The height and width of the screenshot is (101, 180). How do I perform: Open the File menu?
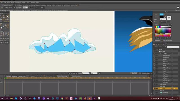(x=2, y=3)
